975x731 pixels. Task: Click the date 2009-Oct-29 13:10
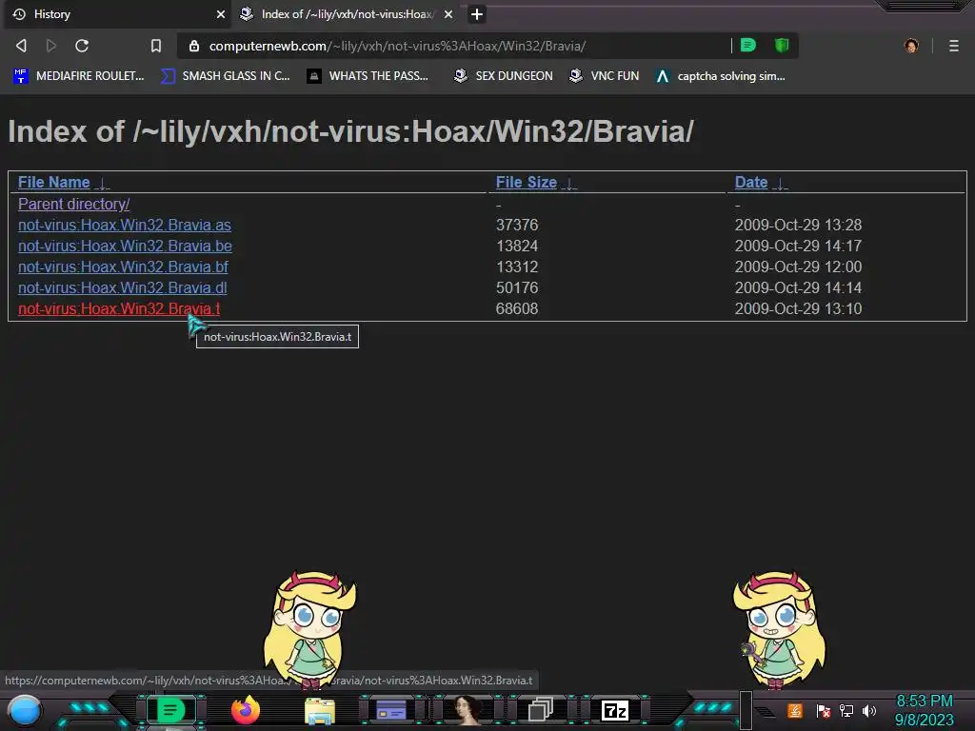point(799,309)
